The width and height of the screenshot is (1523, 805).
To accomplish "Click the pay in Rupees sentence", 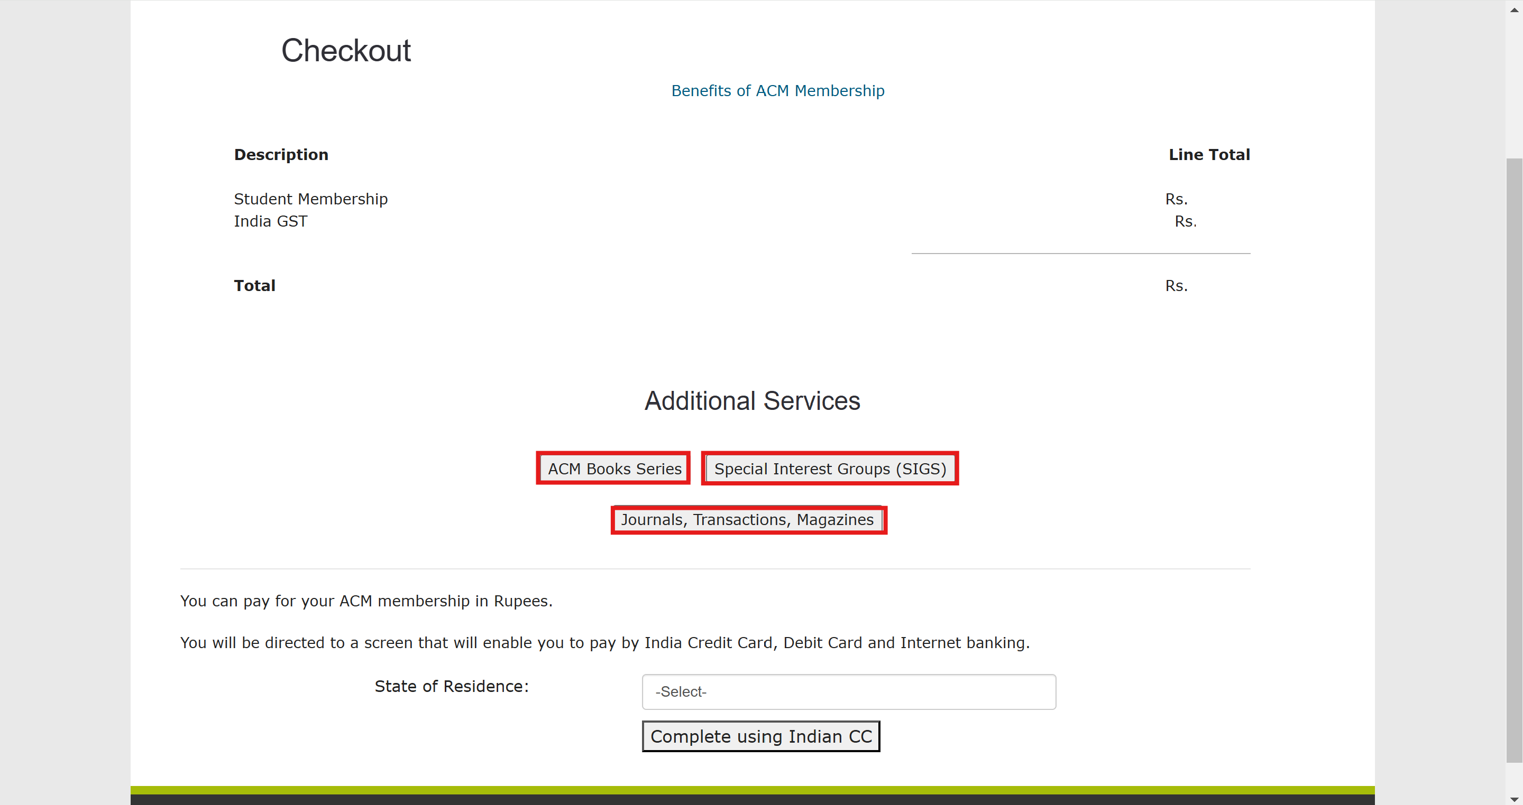I will pyautogui.click(x=366, y=601).
